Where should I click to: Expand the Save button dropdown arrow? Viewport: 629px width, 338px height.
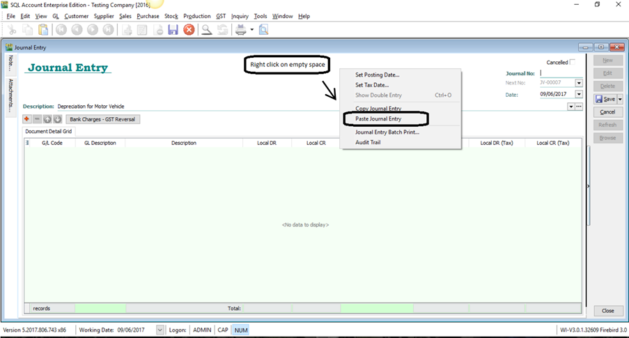tap(620, 99)
